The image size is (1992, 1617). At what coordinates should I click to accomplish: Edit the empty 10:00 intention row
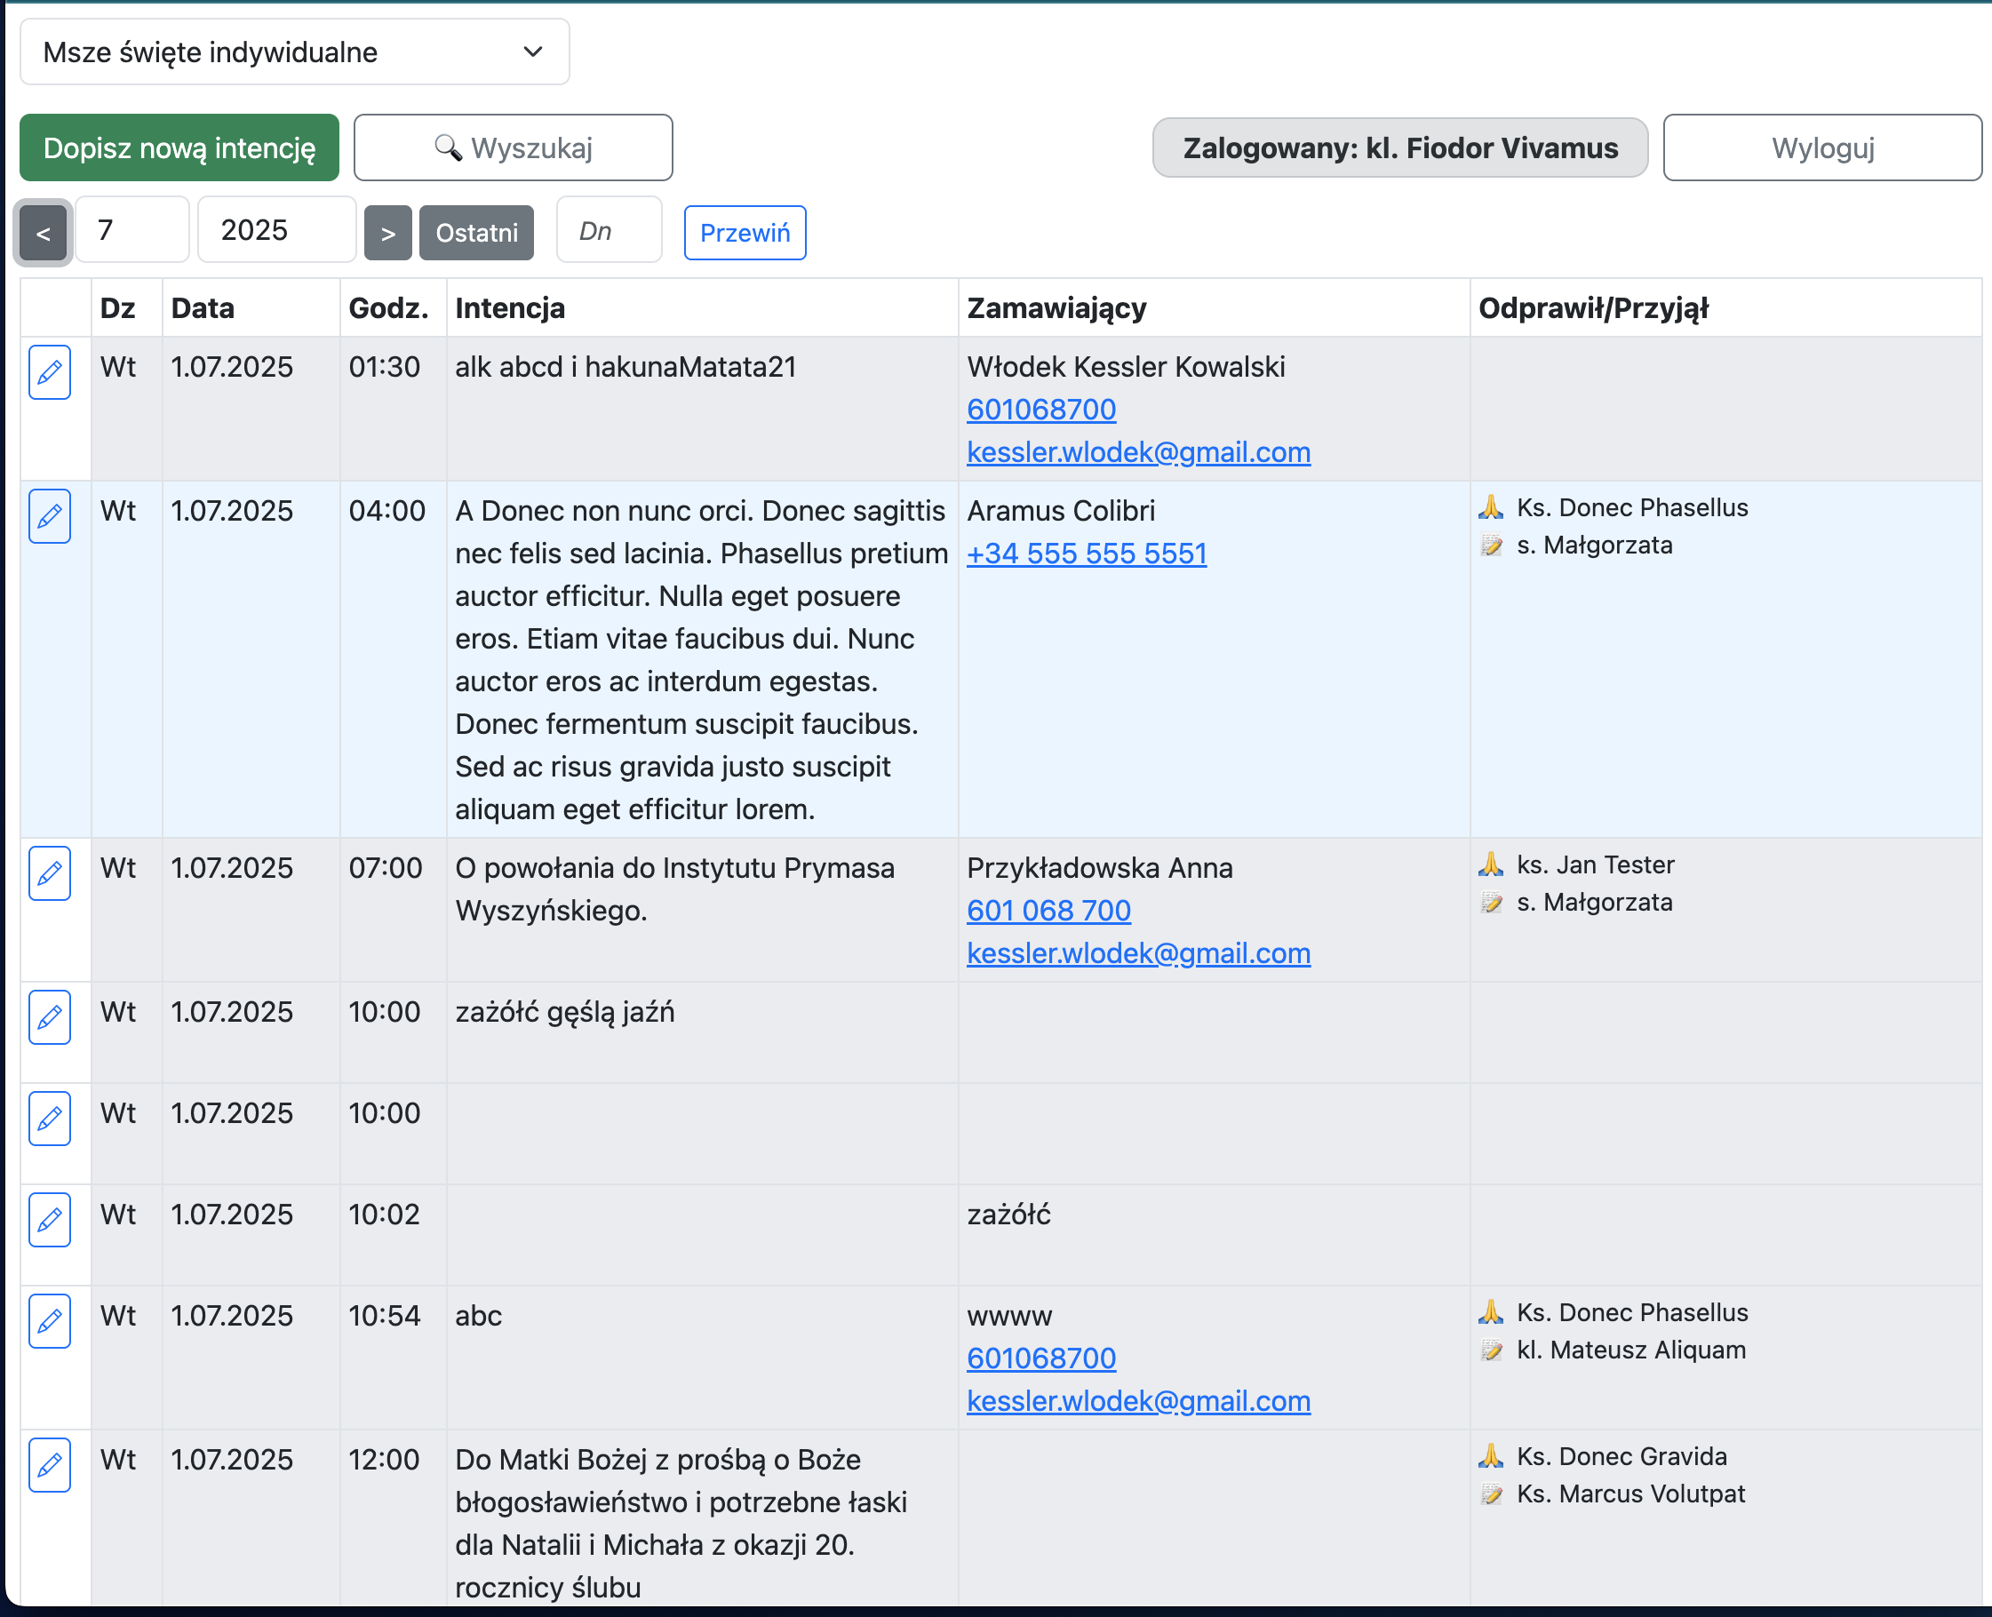50,1119
